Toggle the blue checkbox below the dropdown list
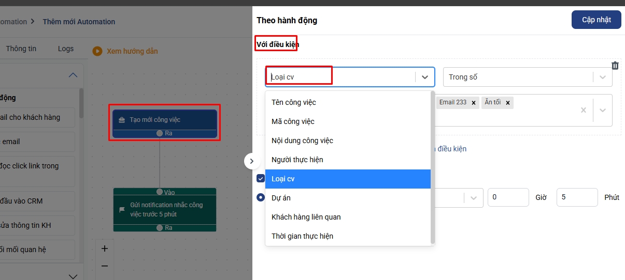This screenshot has height=280, width=625. click(261, 178)
